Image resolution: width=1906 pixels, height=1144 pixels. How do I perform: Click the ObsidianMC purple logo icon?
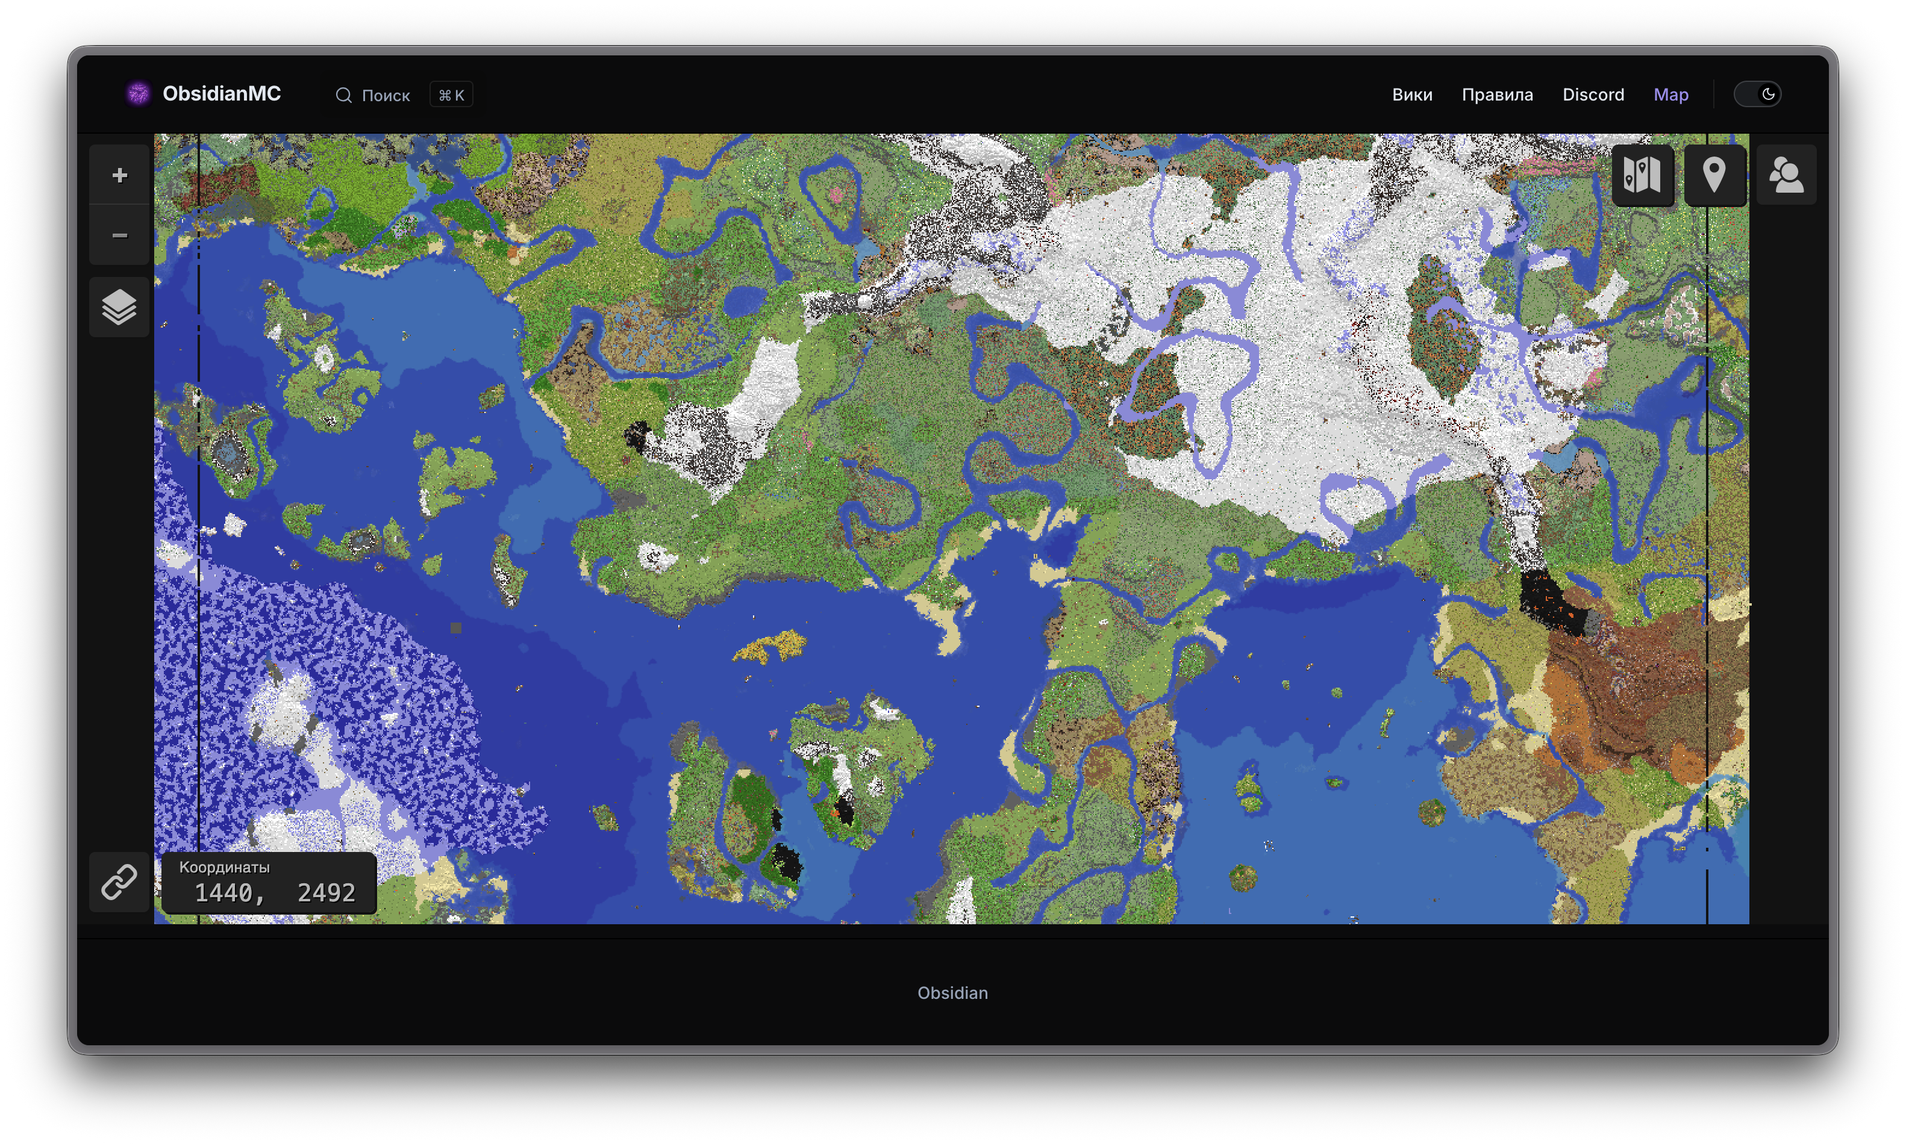click(x=139, y=94)
